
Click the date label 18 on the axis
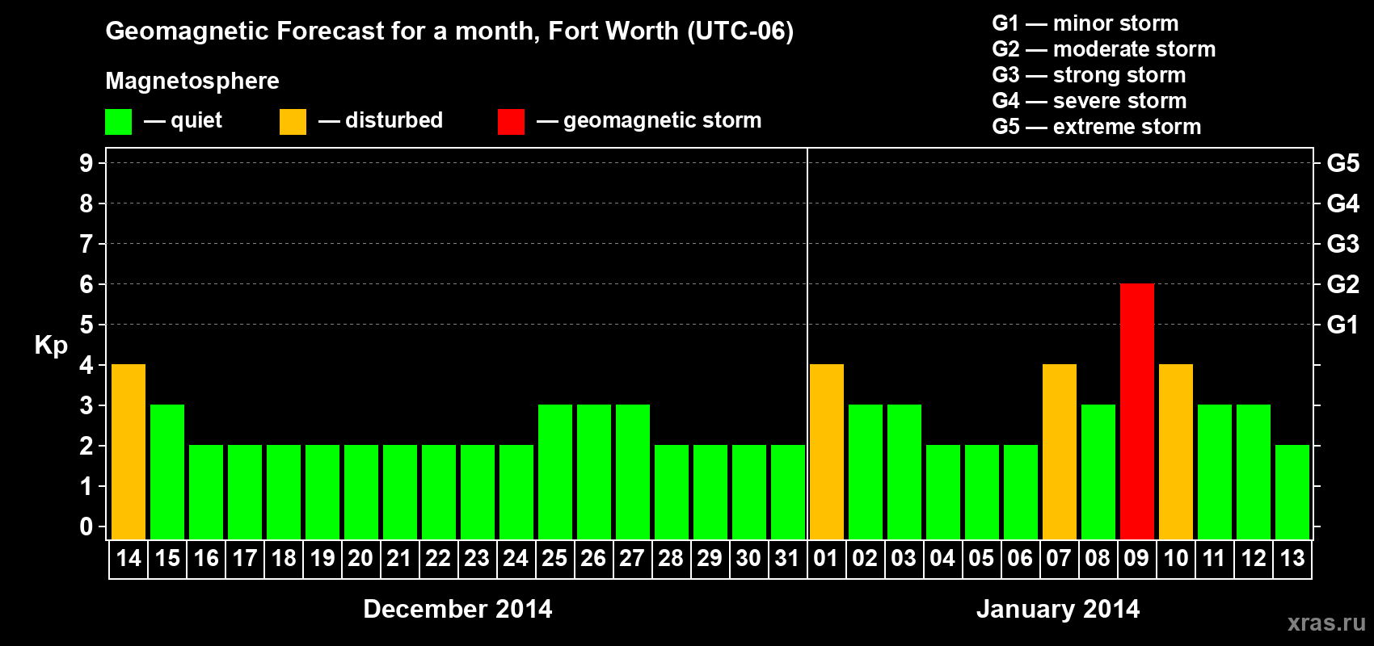[284, 559]
